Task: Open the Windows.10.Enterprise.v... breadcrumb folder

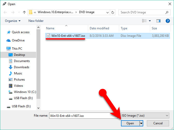Action: click(x=55, y=12)
